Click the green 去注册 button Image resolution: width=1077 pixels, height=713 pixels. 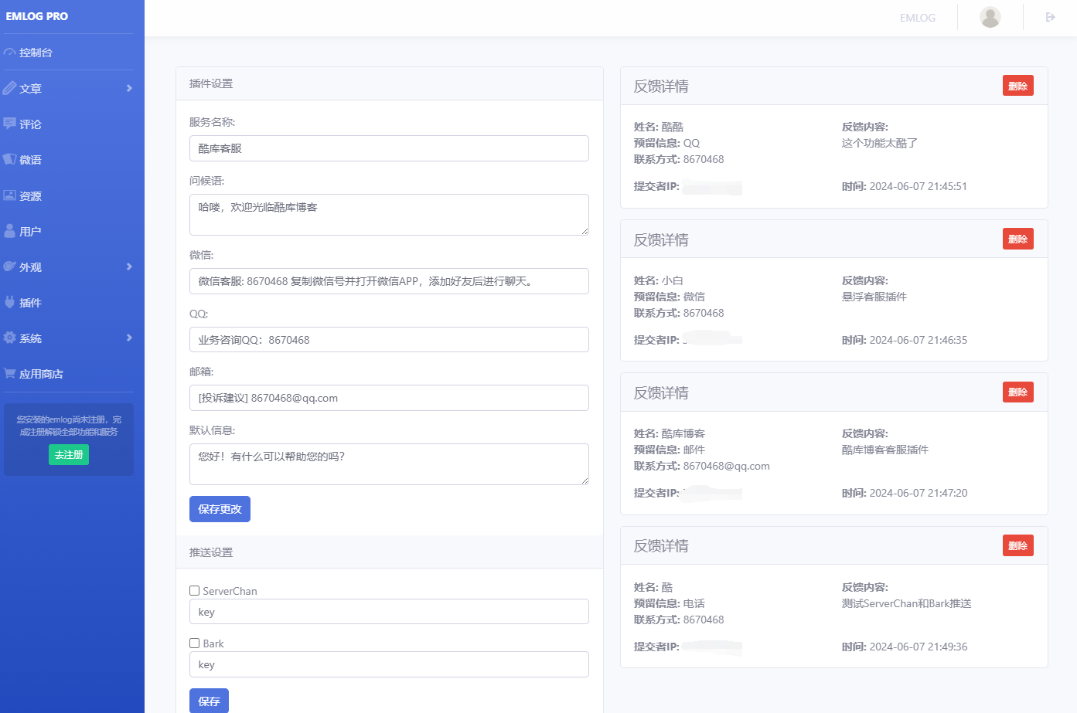pos(69,455)
